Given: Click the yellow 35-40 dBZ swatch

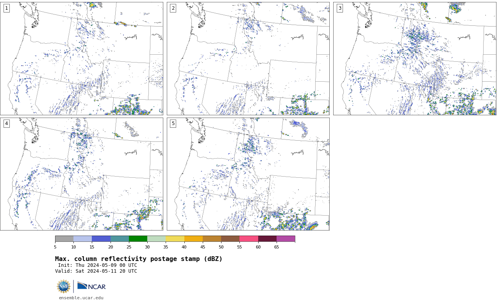Looking at the screenshot, I should 175,239.
